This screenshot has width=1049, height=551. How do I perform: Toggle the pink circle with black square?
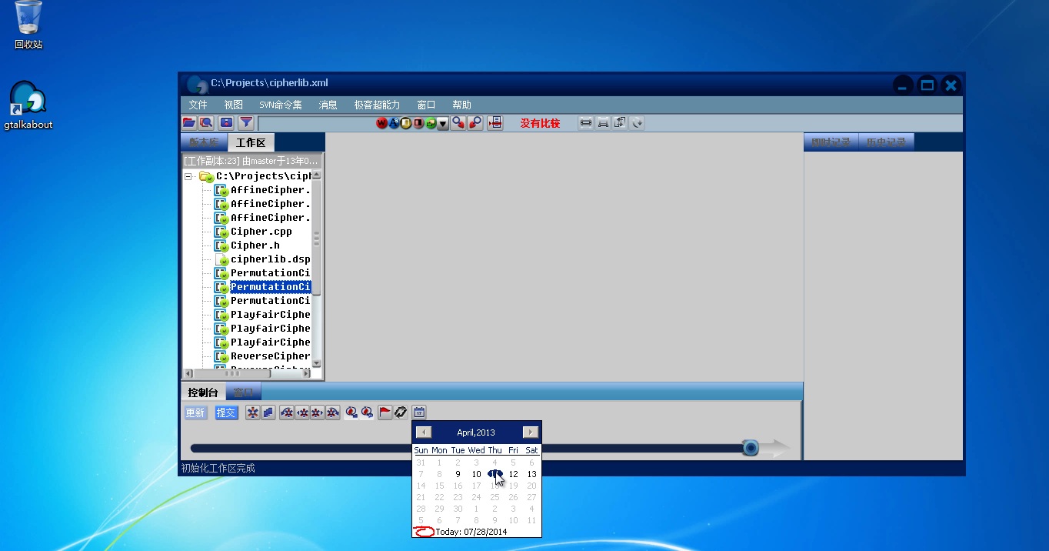coord(418,123)
